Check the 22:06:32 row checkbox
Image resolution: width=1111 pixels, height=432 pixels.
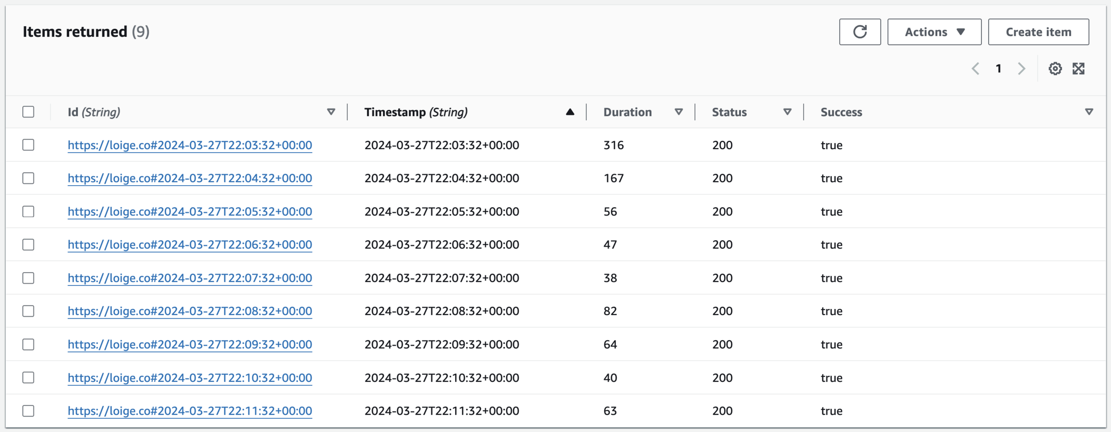pyautogui.click(x=28, y=245)
